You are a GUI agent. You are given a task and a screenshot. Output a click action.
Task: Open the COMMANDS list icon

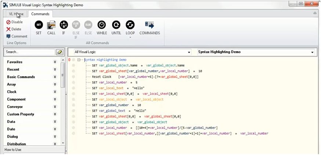point(149,25)
